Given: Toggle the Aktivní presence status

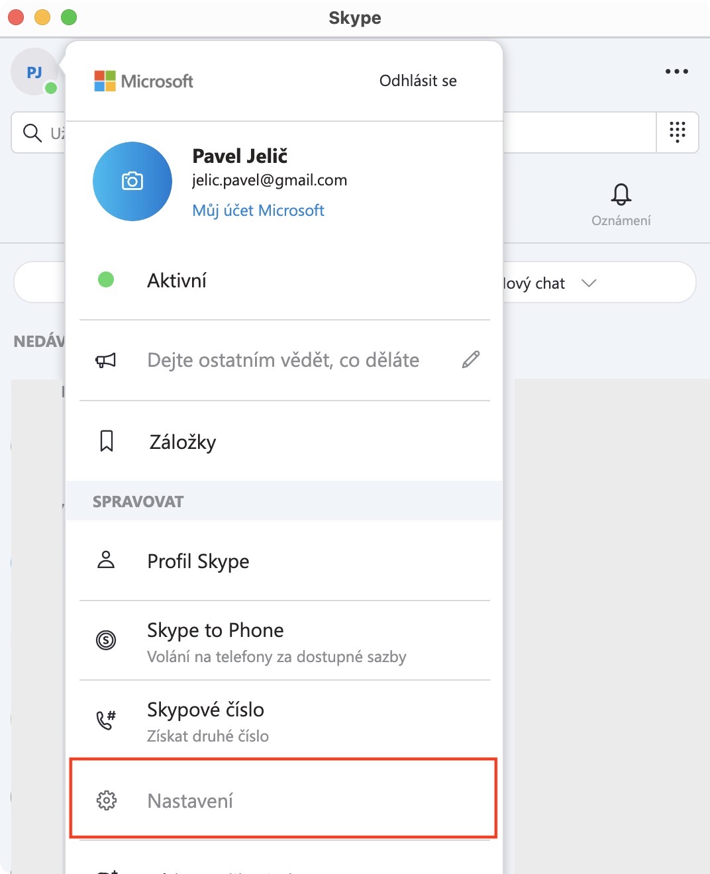Looking at the screenshot, I should point(177,280).
